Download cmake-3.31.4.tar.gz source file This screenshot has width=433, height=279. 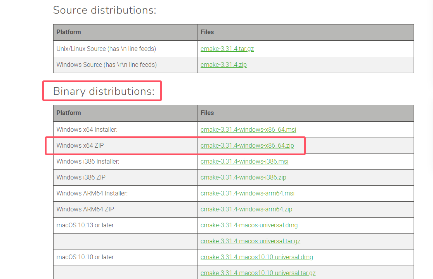[x=227, y=49]
